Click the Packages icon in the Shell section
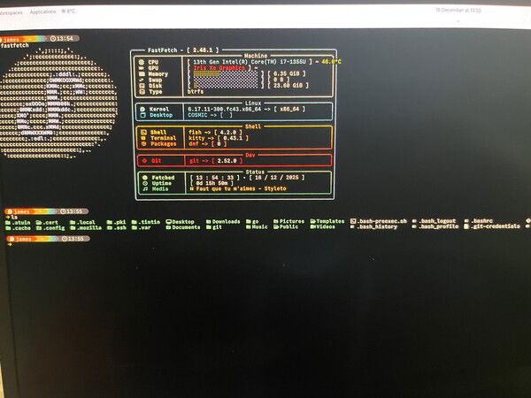This screenshot has height=398, width=531. point(142,143)
